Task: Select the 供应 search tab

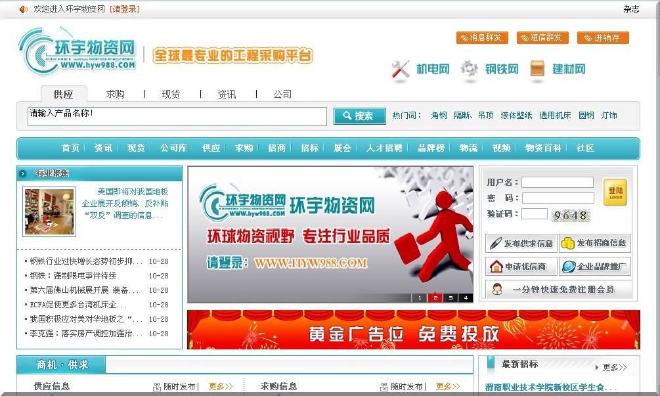Action: coord(64,94)
